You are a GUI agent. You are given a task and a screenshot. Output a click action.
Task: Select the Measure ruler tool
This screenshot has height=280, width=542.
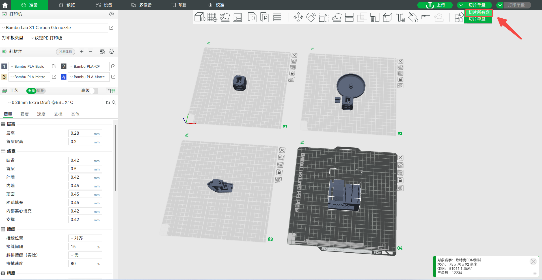[x=426, y=17]
